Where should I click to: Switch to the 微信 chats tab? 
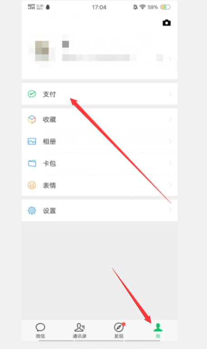click(x=40, y=330)
